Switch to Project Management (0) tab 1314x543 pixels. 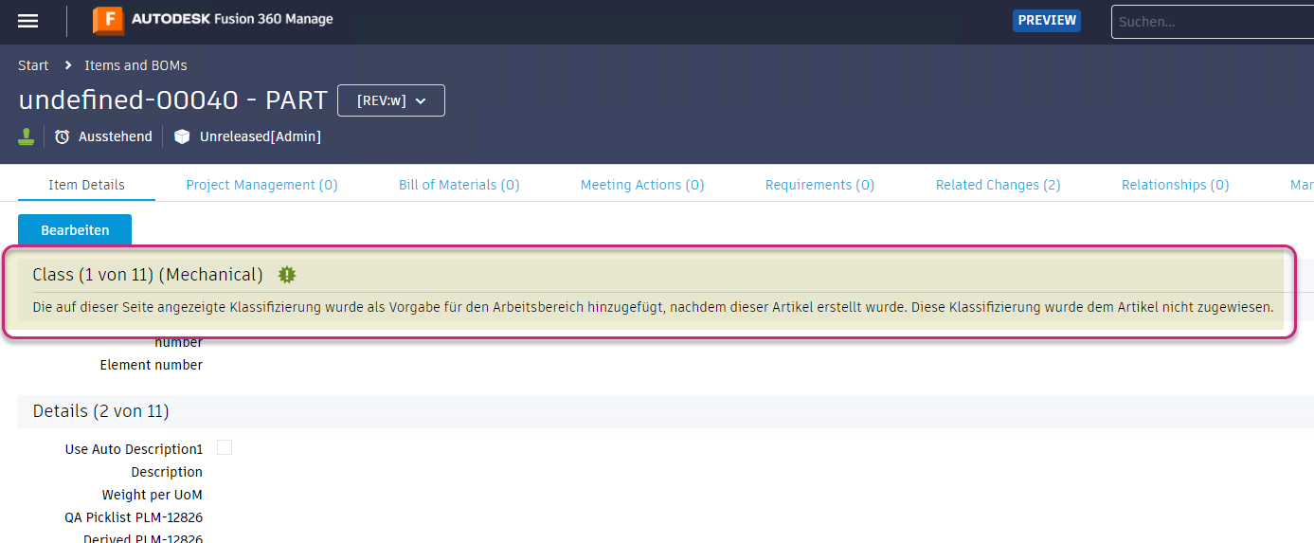[x=261, y=185]
